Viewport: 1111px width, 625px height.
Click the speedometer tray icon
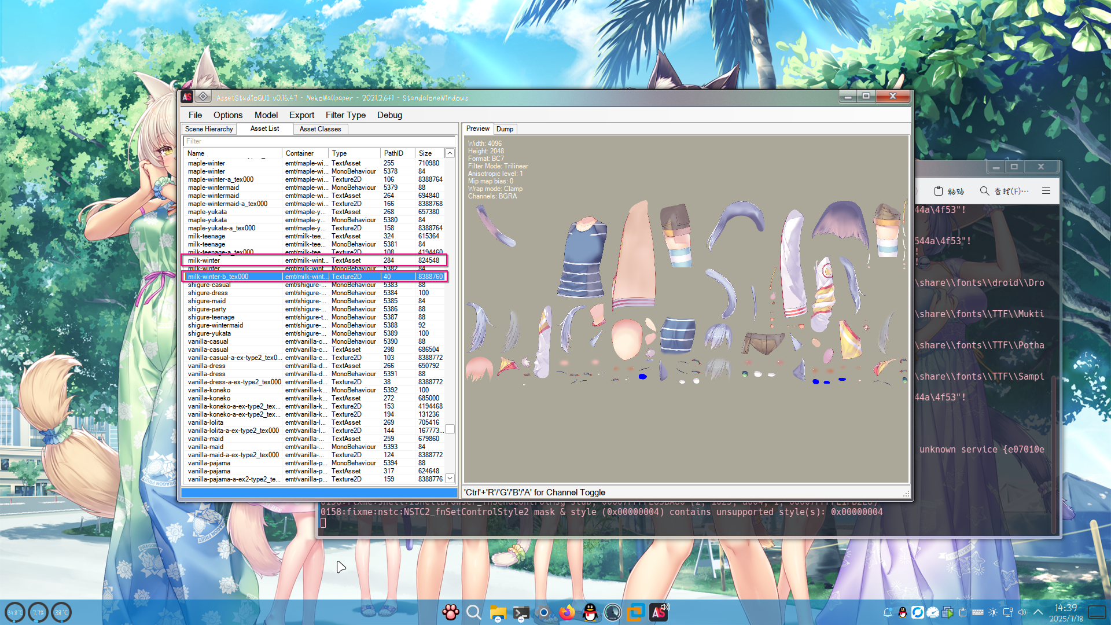933,612
